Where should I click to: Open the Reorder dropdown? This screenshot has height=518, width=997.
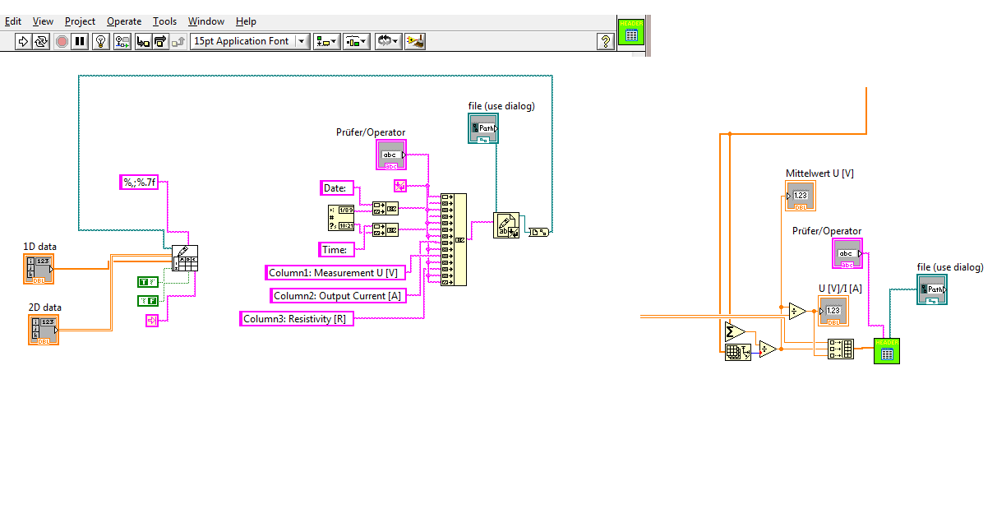[388, 41]
